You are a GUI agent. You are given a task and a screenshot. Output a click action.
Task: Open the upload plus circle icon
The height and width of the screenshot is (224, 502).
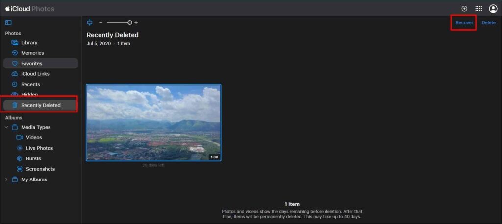(x=464, y=9)
